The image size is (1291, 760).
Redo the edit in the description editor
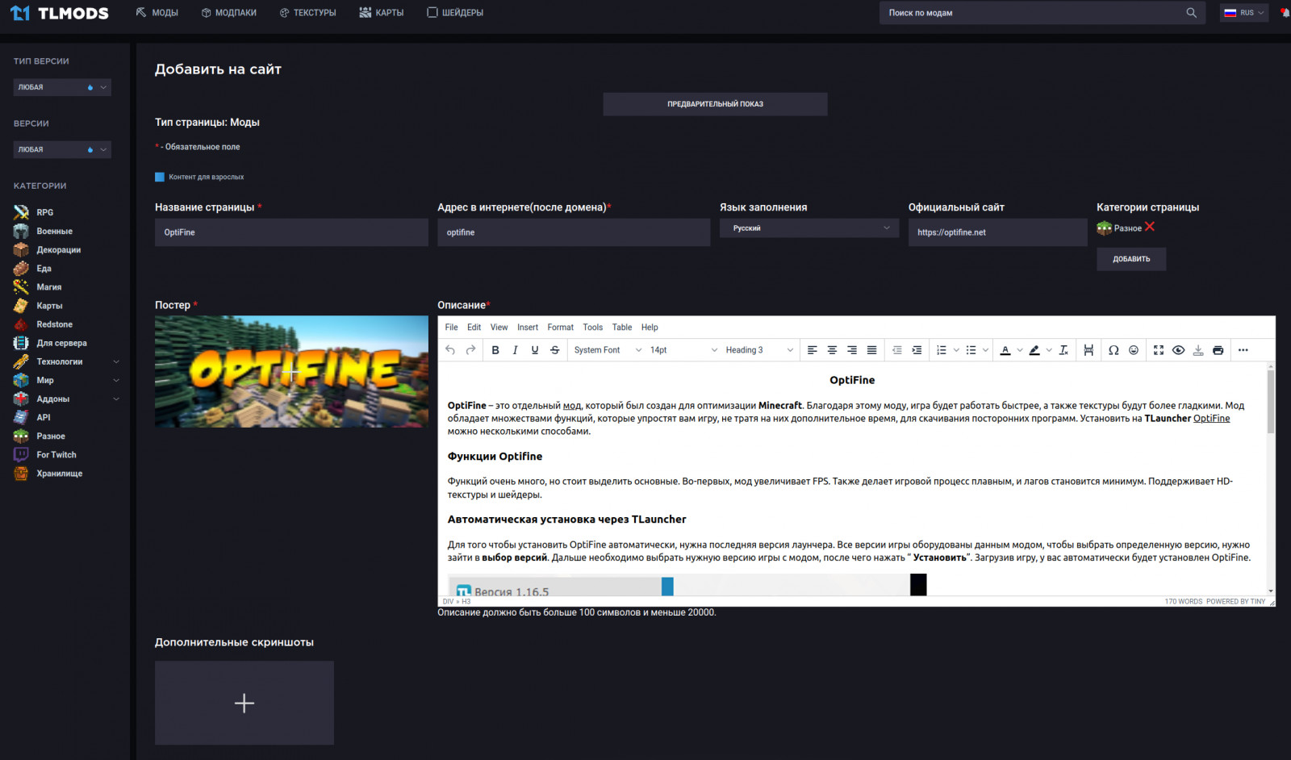pyautogui.click(x=470, y=350)
